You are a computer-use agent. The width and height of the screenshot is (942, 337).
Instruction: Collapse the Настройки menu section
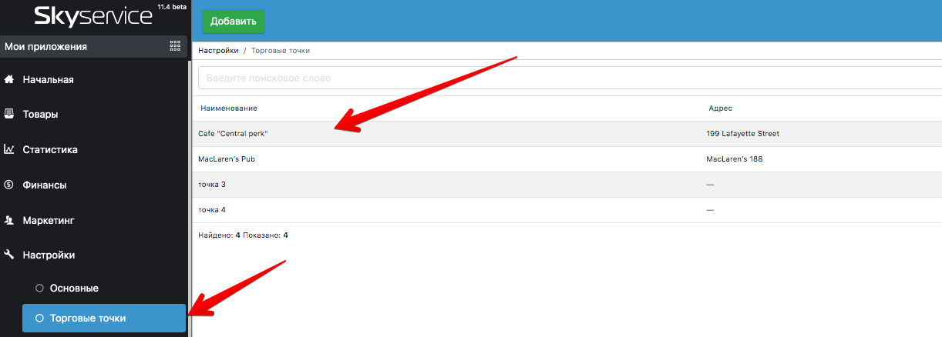tap(49, 255)
